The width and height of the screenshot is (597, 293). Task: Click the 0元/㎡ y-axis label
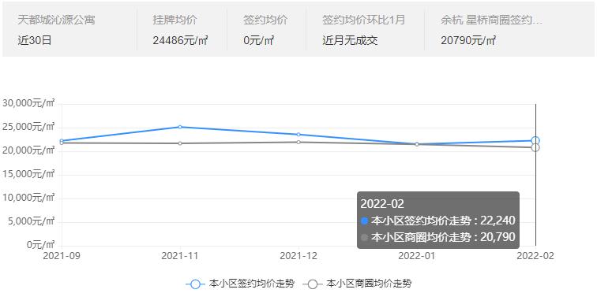tap(41, 245)
